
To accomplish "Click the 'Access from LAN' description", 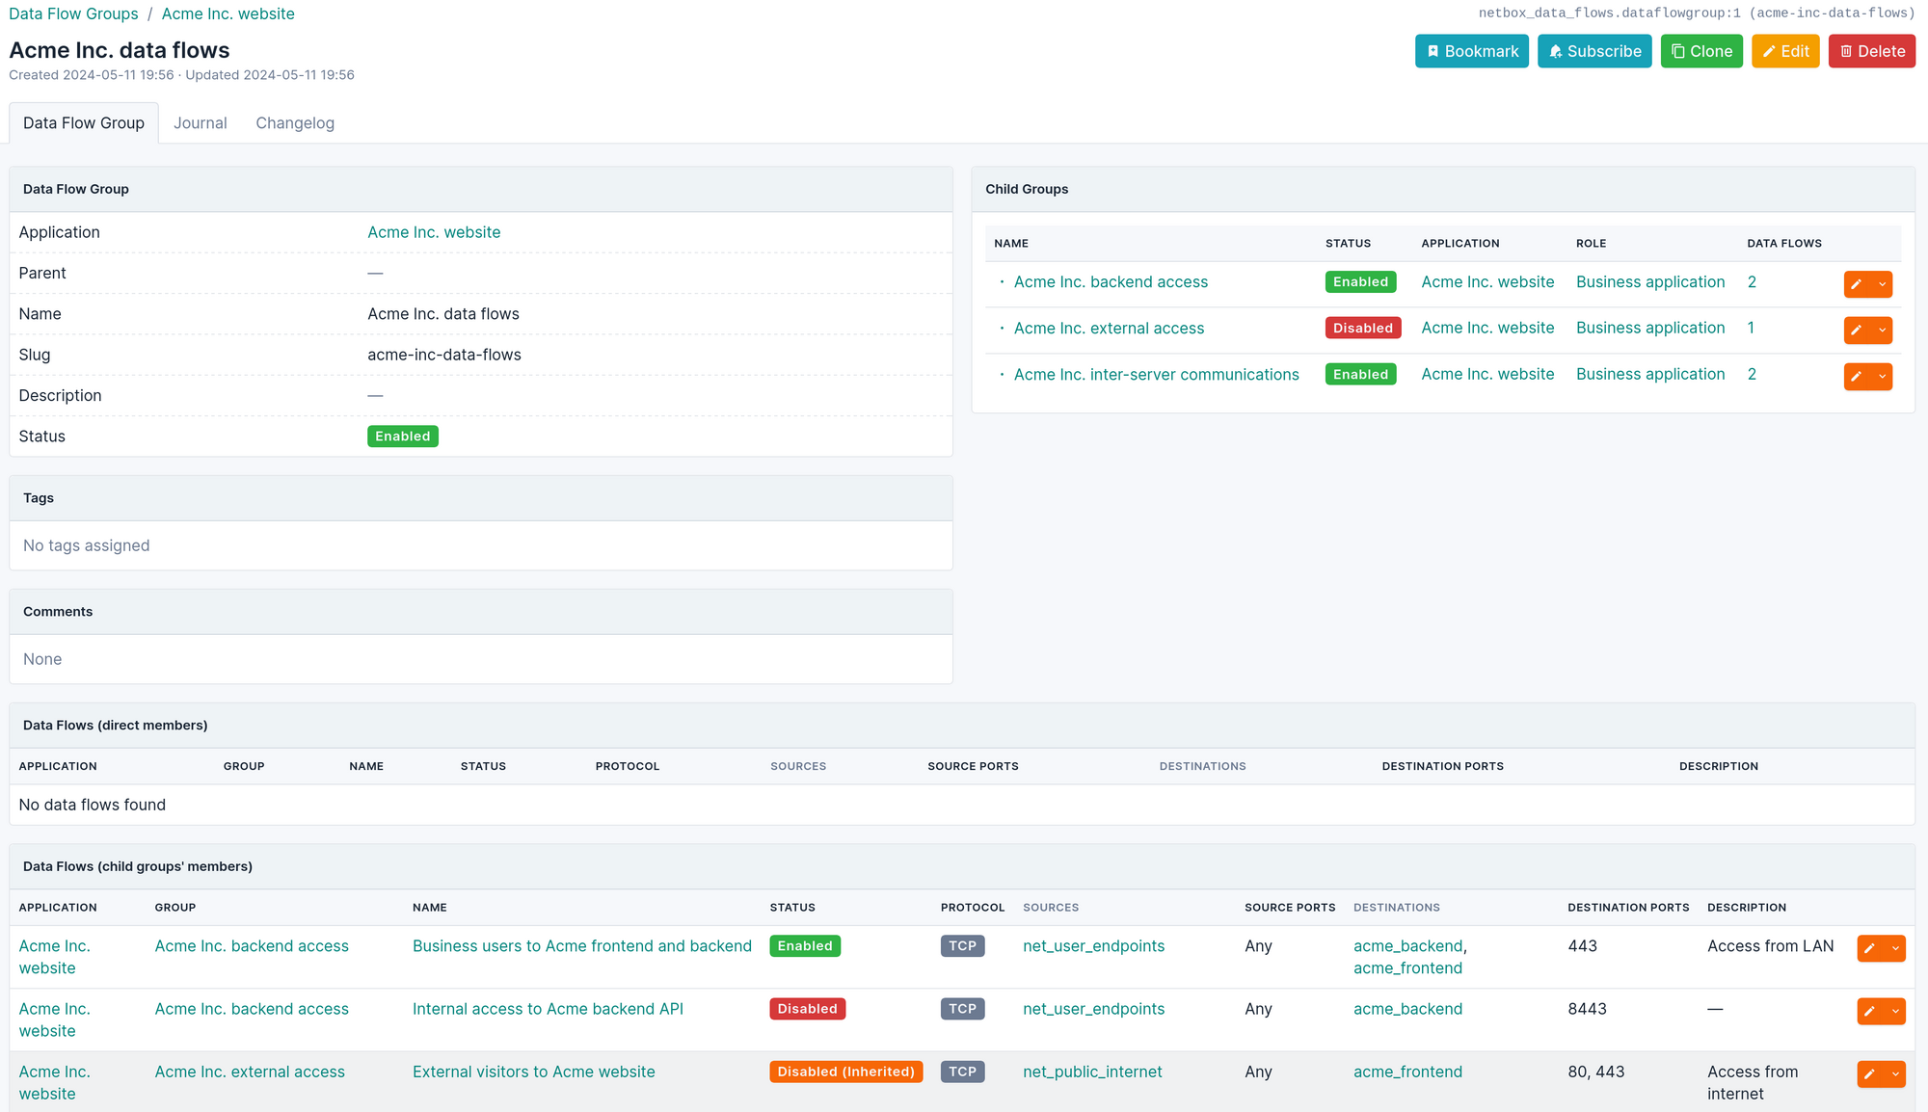I will click(x=1770, y=946).
